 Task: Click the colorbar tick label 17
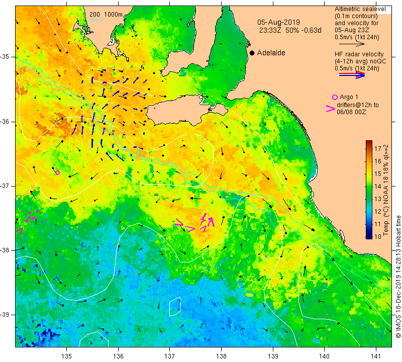[378, 148]
